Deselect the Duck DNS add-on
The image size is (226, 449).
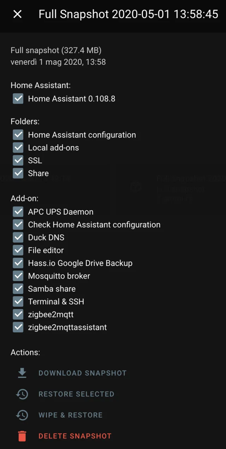18,237
